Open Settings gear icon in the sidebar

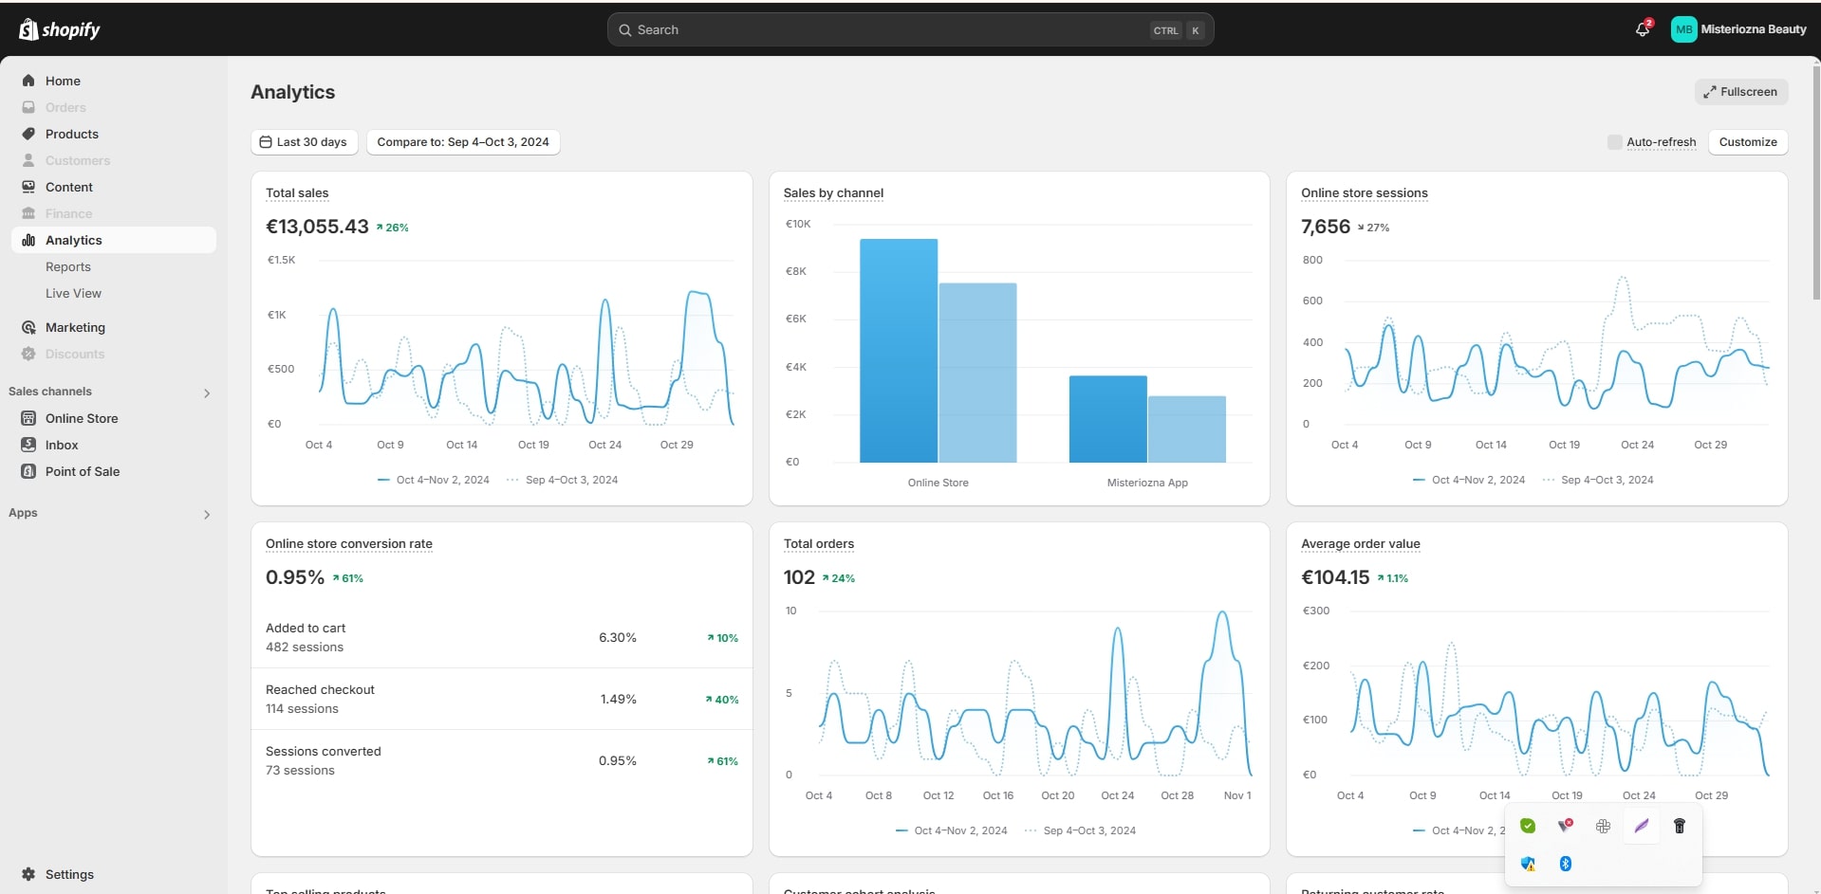28,874
